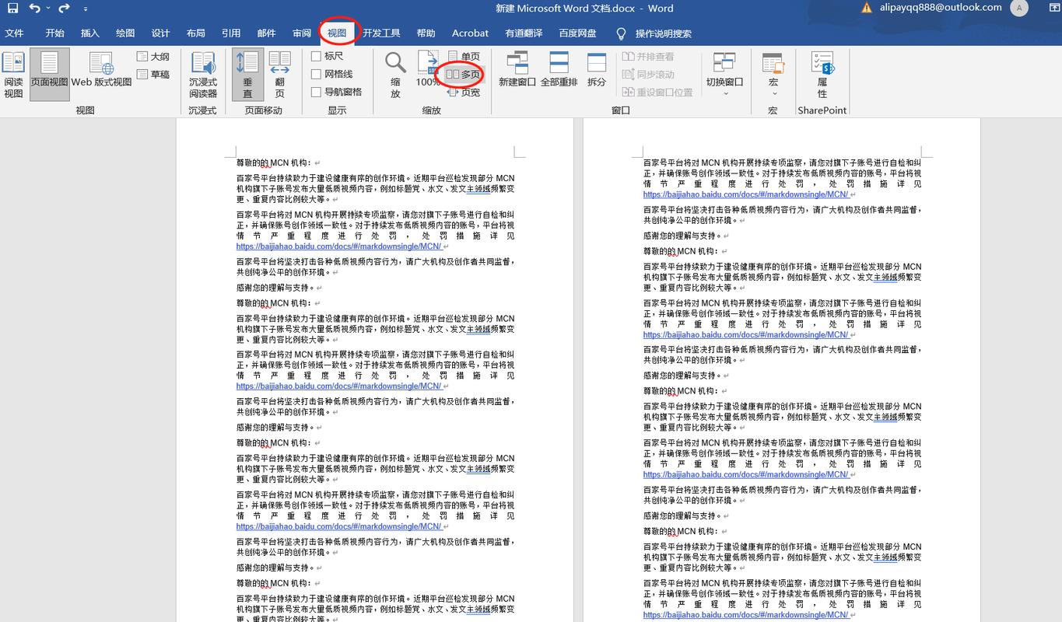
Task: Set zoom to 100%
Action: 427,69
